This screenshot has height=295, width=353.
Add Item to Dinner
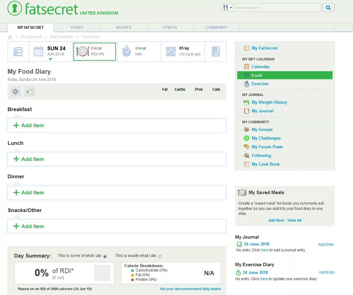click(117, 193)
